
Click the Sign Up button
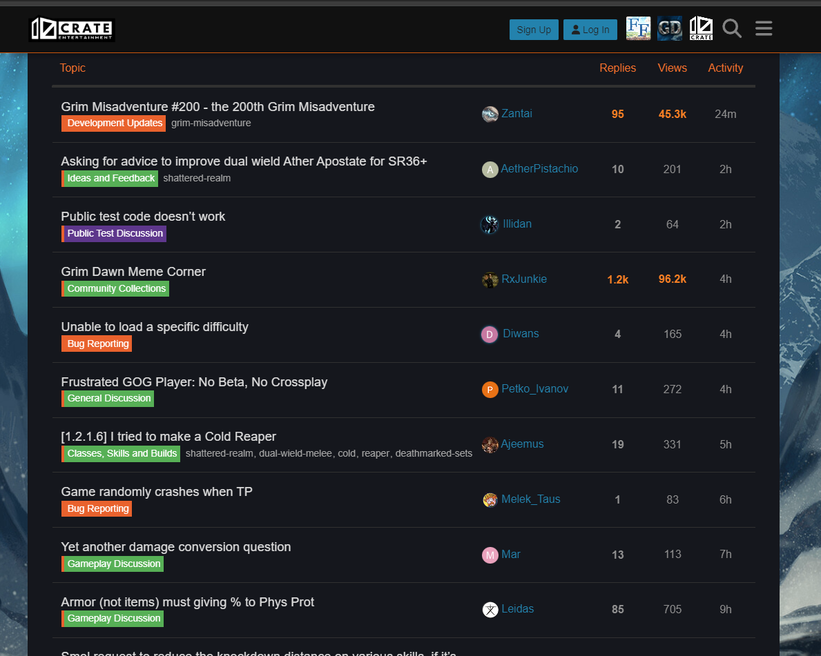[534, 30]
